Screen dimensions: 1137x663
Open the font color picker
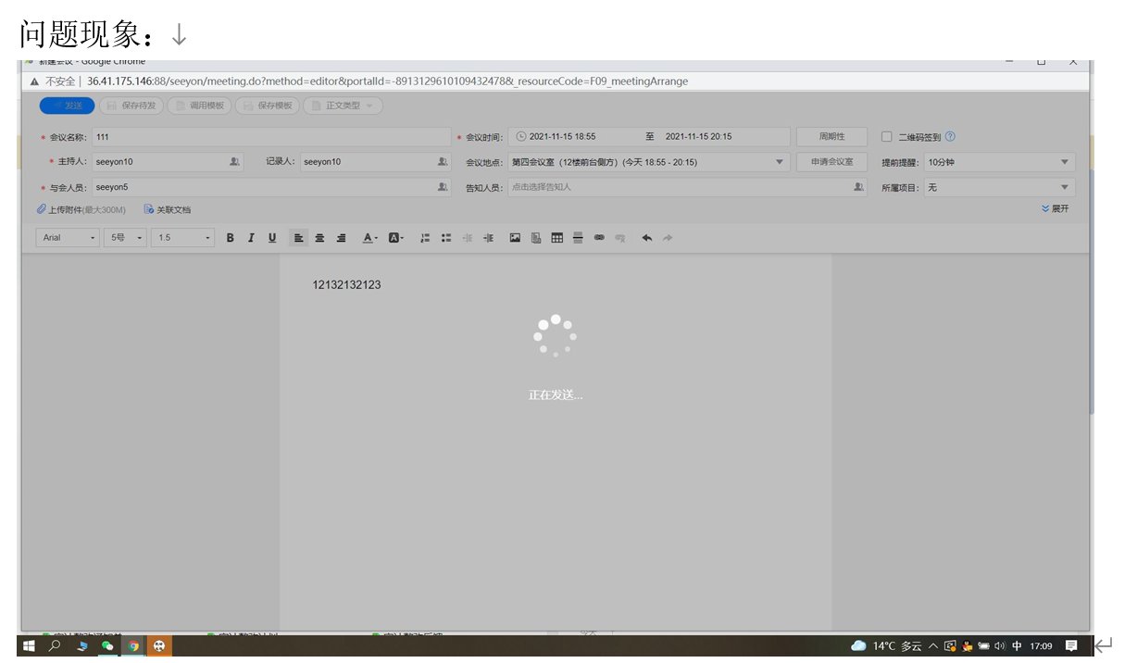pyautogui.click(x=369, y=238)
